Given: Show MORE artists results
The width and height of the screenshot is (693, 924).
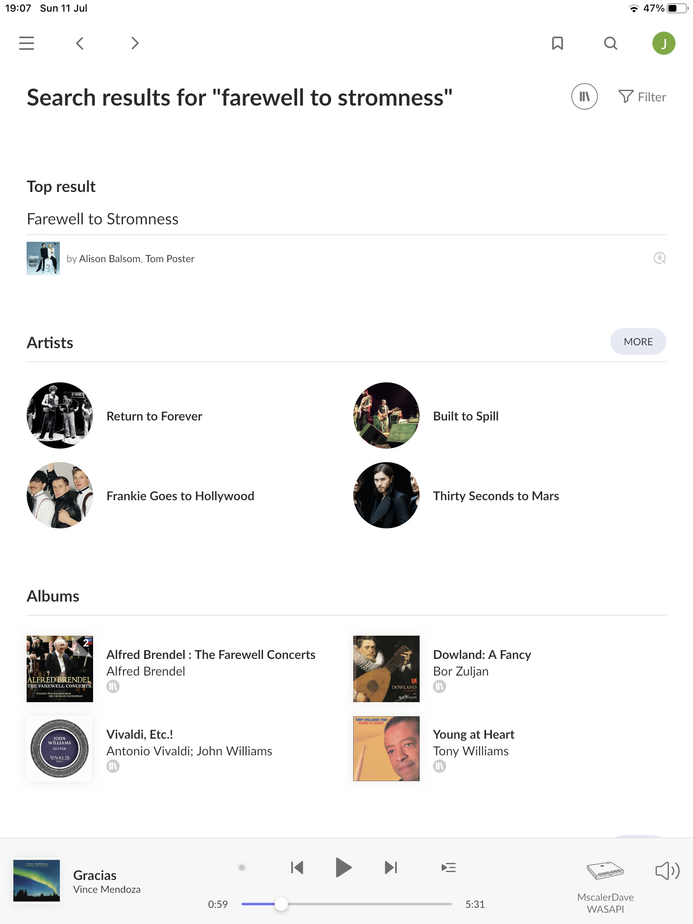Looking at the screenshot, I should (x=637, y=342).
